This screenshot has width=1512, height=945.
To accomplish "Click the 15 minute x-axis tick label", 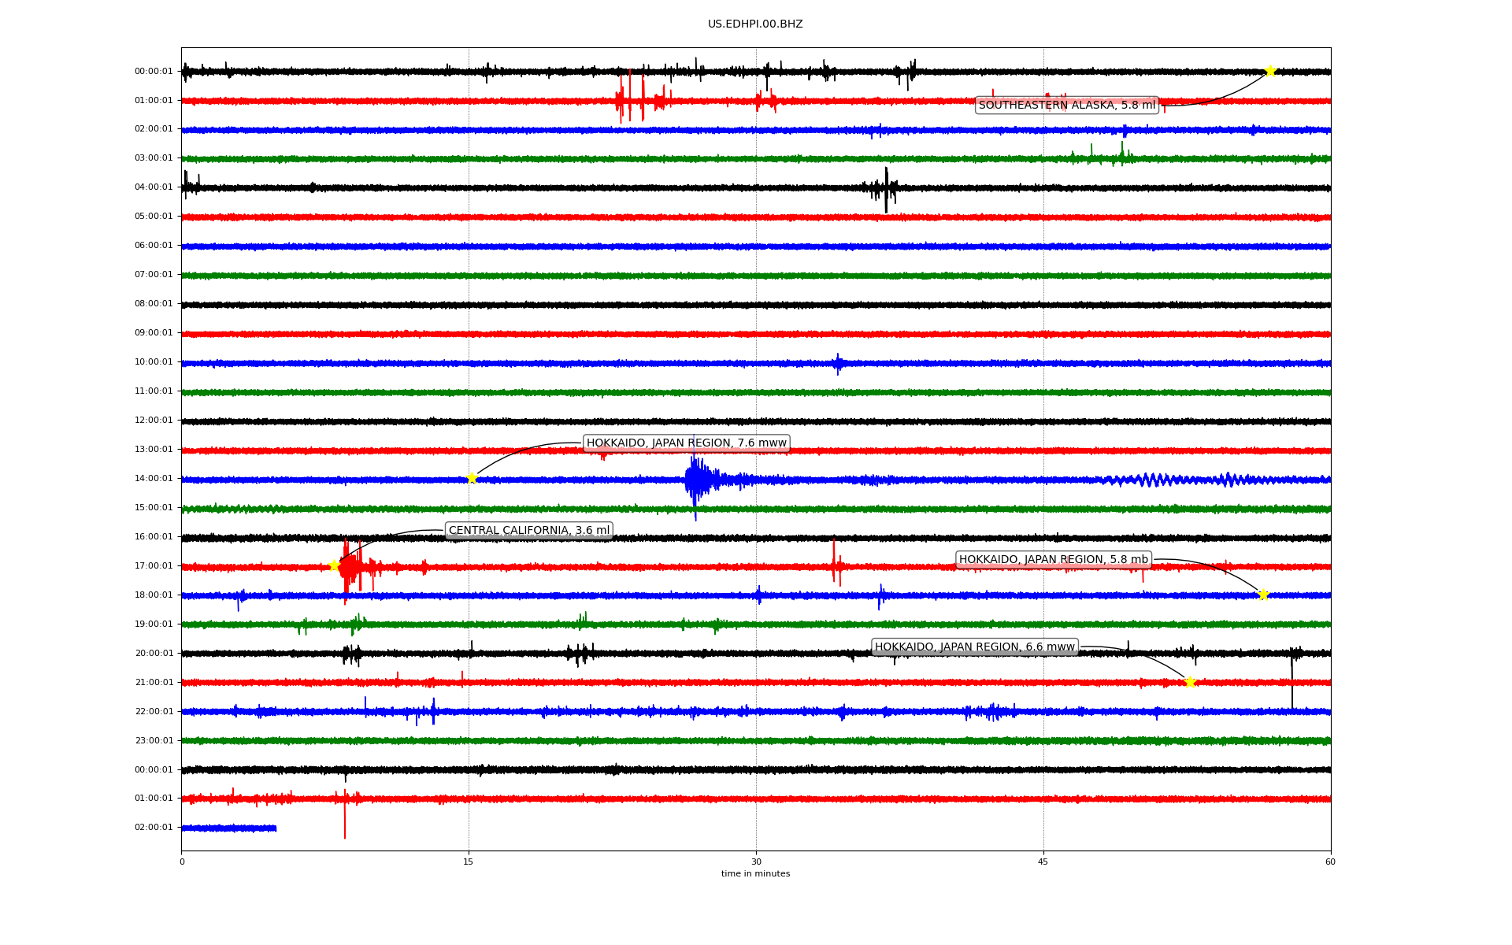I will pos(469,862).
